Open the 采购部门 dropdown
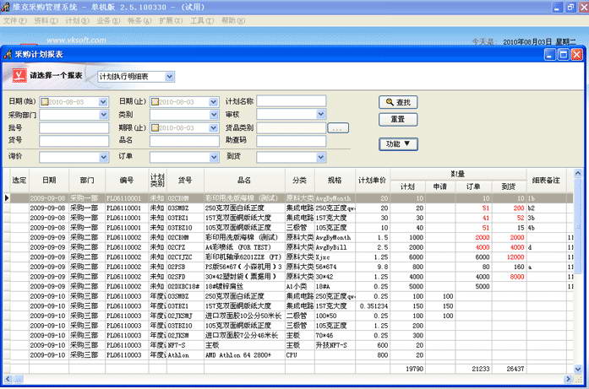 click(x=104, y=115)
